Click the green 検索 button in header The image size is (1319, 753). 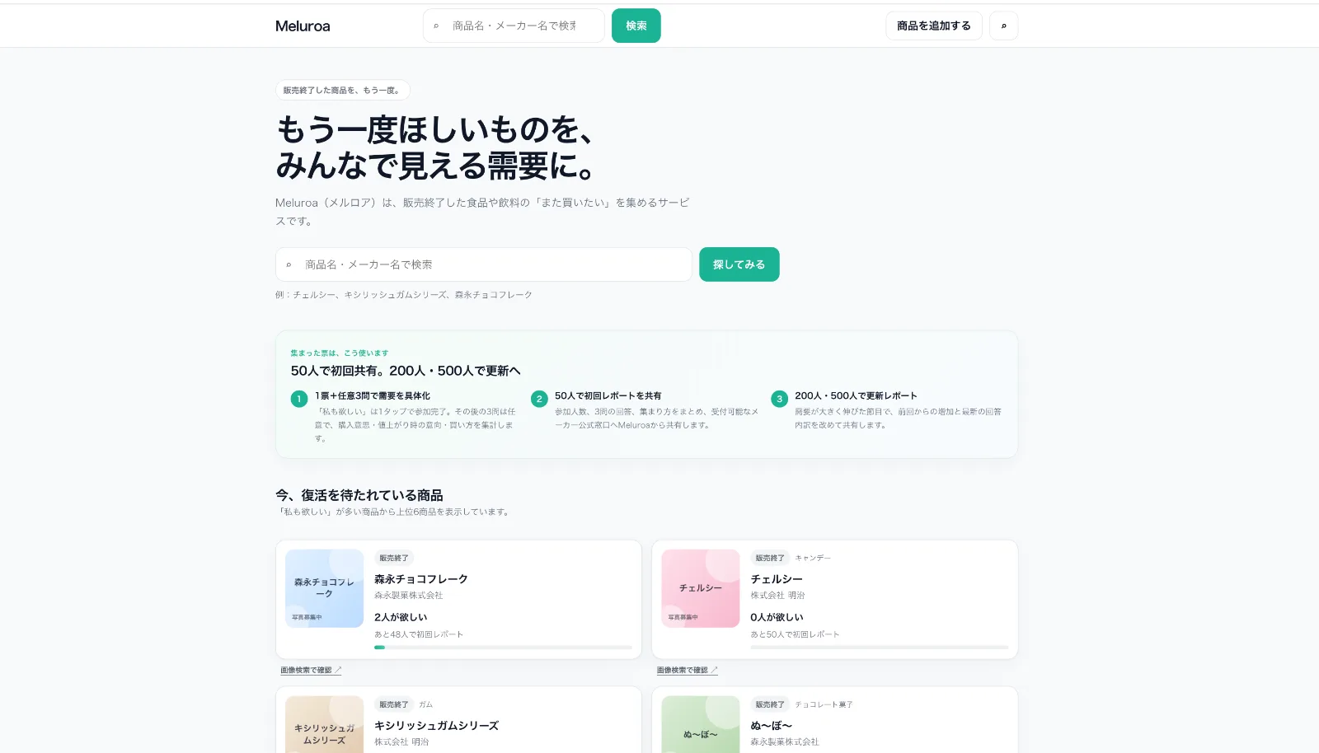point(636,26)
